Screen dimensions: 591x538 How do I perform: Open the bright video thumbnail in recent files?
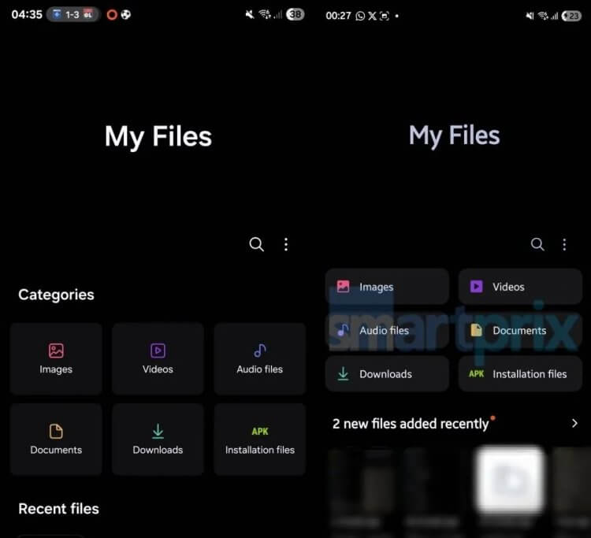click(510, 480)
